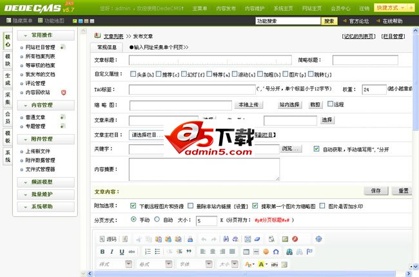
Task: Click the paste clipboard icon in editor
Action: pos(159,239)
